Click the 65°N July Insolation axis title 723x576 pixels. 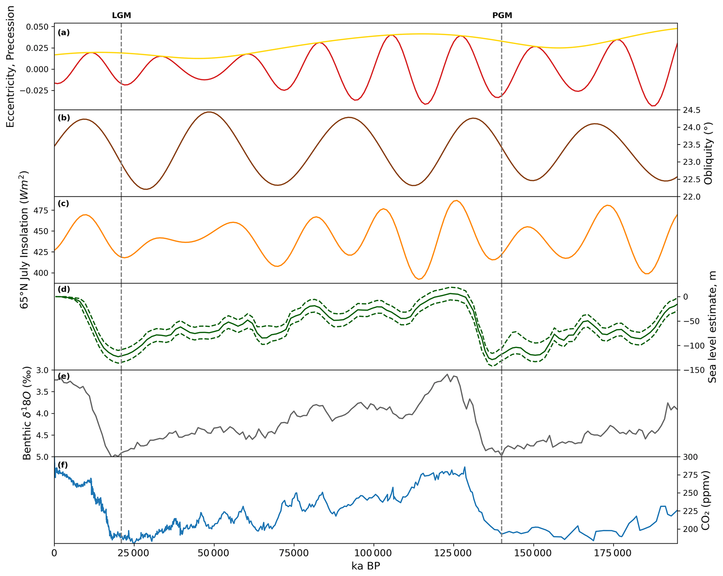click(24, 240)
